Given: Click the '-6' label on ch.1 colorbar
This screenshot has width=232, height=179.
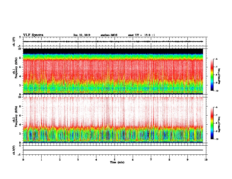Looking at the screenshot, I should click(x=216, y=59).
